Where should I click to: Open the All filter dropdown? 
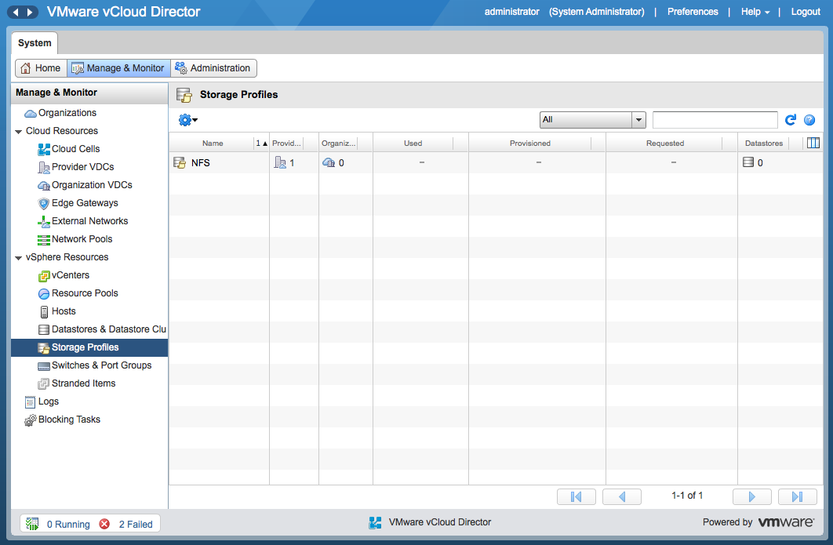point(592,120)
